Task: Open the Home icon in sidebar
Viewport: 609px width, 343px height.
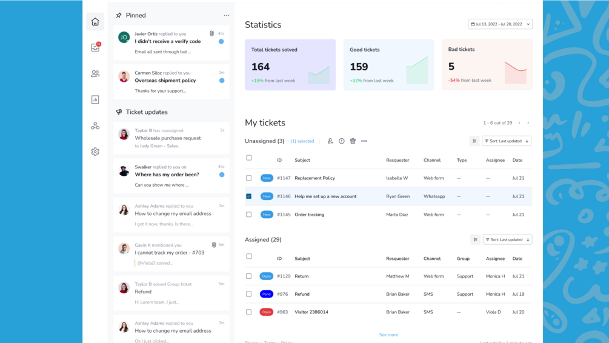Action: [x=95, y=22]
